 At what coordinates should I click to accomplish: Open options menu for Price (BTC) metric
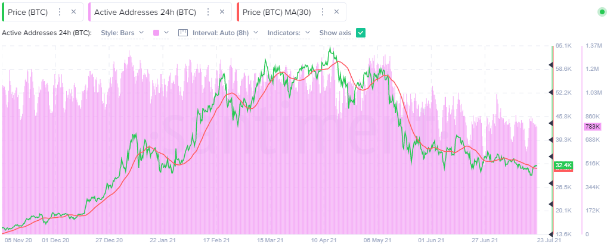pos(59,12)
